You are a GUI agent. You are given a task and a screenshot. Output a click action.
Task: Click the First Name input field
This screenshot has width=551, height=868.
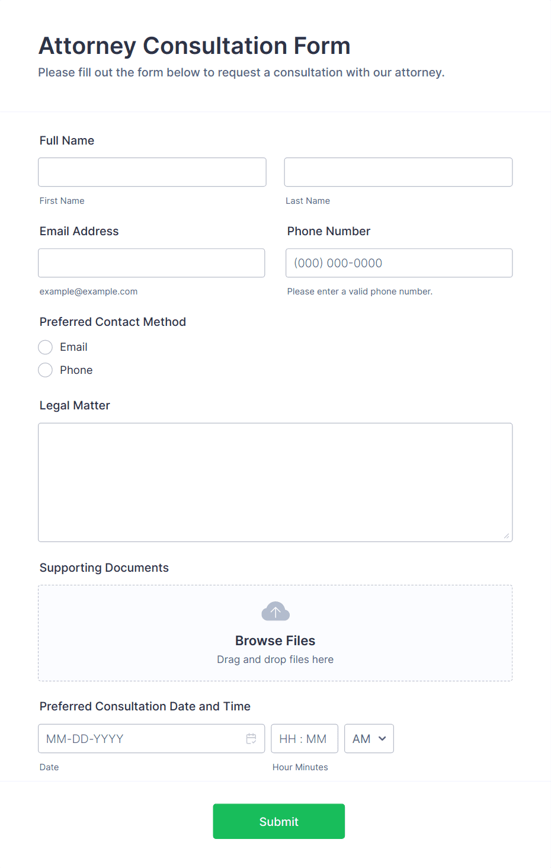152,172
